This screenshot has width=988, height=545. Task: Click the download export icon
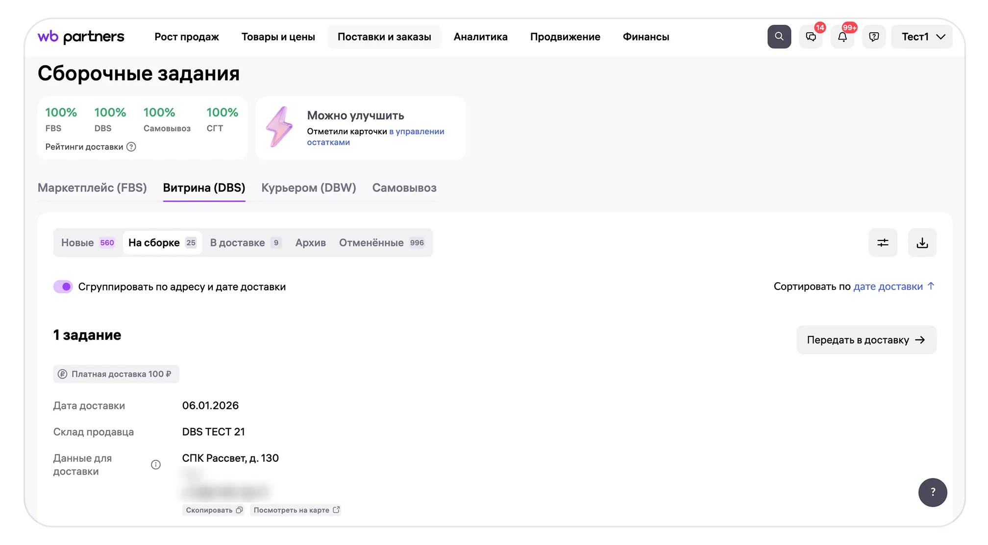pyautogui.click(x=922, y=242)
